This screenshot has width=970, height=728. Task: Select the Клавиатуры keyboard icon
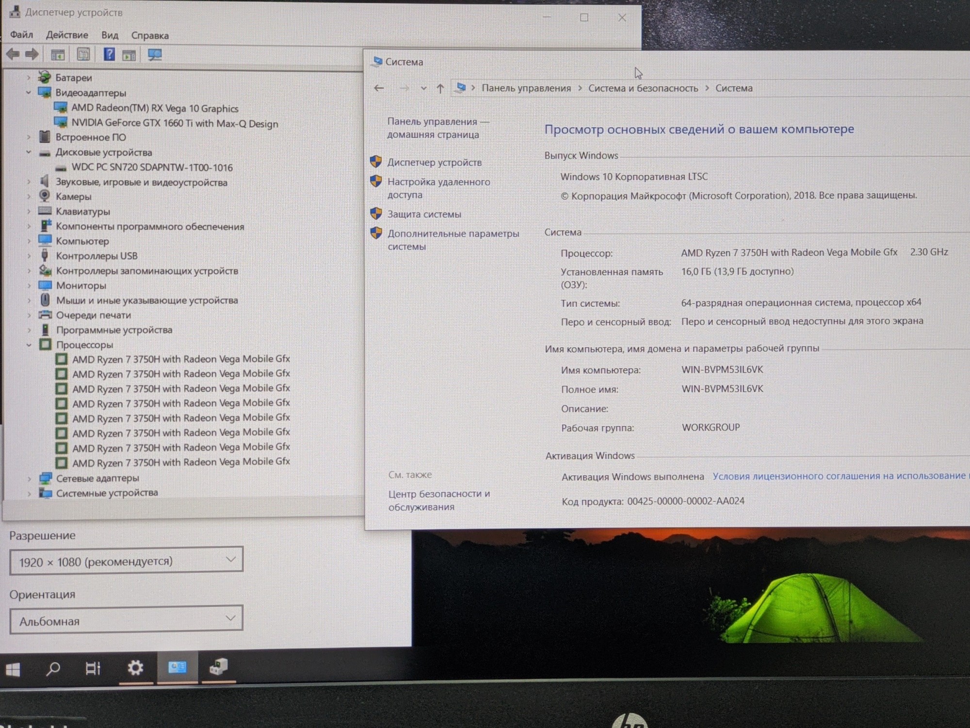[45, 211]
